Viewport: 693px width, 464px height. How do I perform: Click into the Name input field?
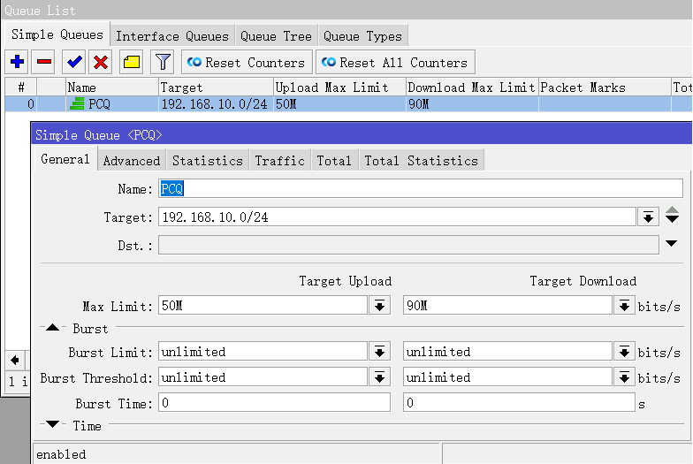click(420, 188)
